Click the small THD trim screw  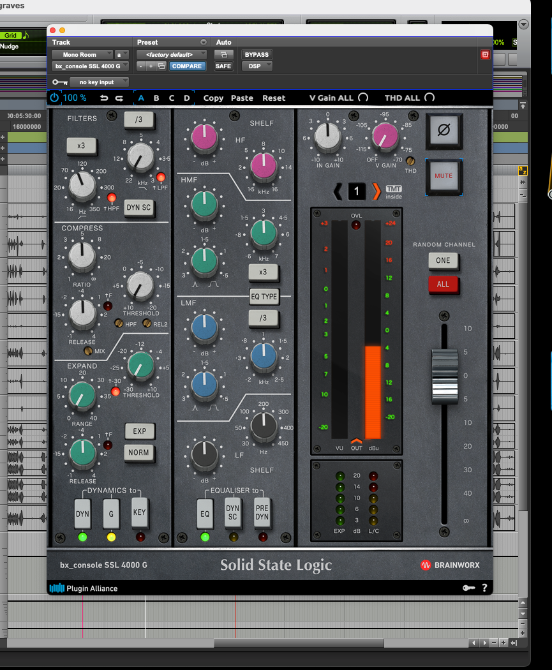410,161
